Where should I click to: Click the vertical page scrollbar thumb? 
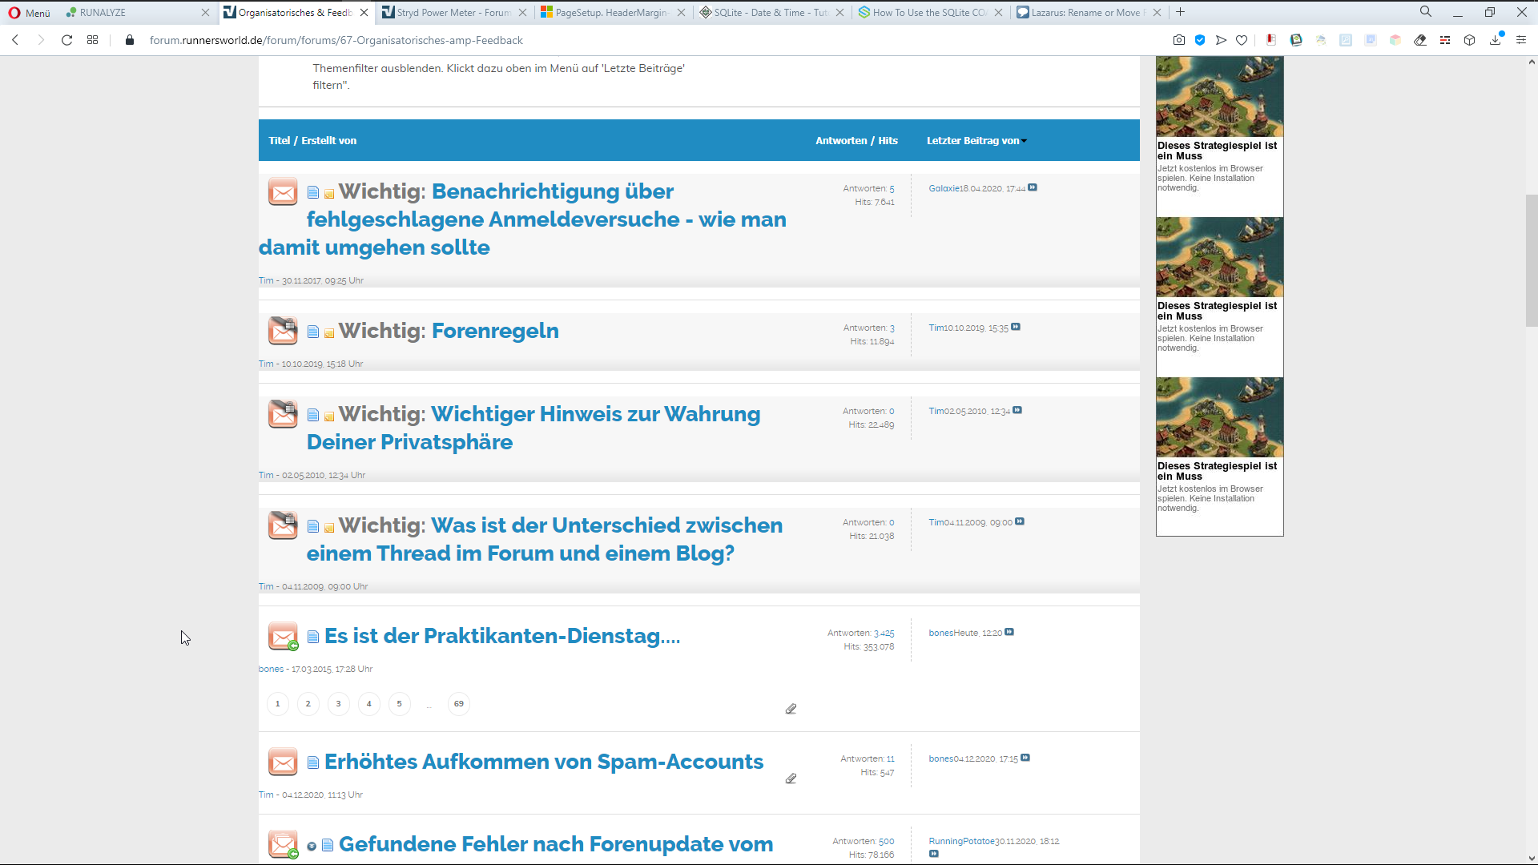(x=1531, y=260)
